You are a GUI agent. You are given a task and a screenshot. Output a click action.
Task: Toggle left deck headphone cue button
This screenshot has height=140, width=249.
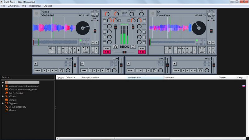tap(115, 47)
